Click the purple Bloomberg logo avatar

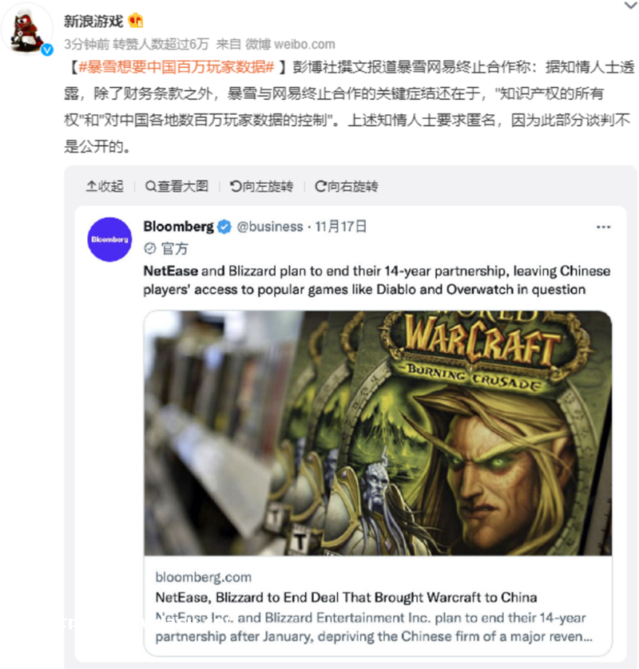[x=109, y=239]
